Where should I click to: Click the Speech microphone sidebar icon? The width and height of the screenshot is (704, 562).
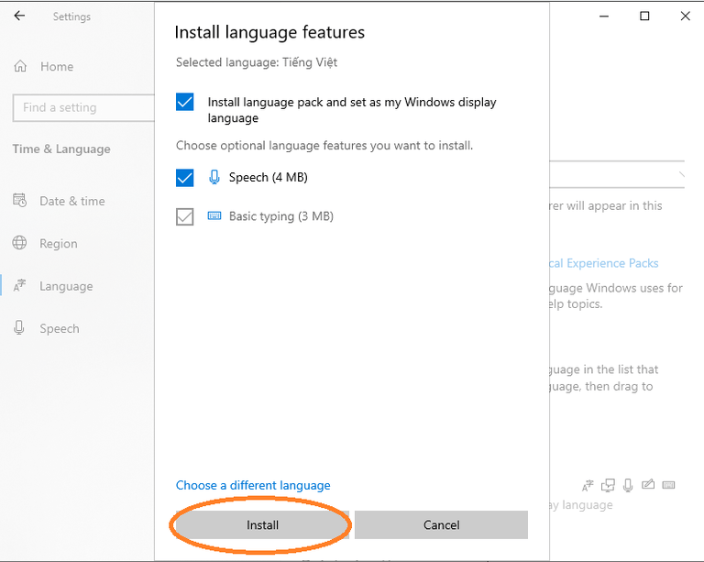click(x=19, y=327)
